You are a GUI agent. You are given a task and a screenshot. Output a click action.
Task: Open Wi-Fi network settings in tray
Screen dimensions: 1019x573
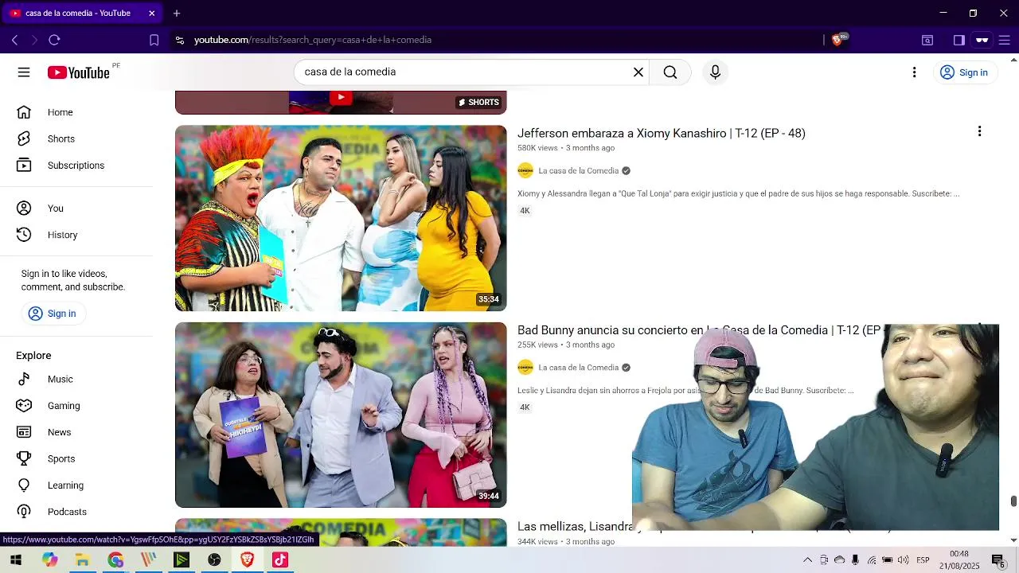coord(872,560)
